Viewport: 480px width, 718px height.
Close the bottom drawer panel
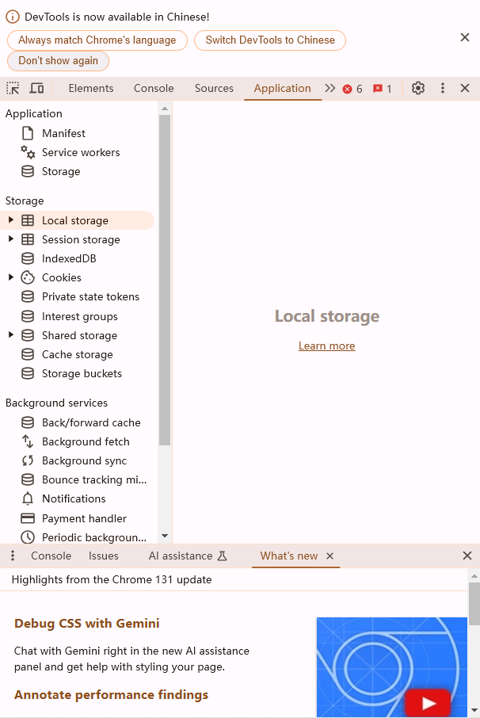coord(467,556)
